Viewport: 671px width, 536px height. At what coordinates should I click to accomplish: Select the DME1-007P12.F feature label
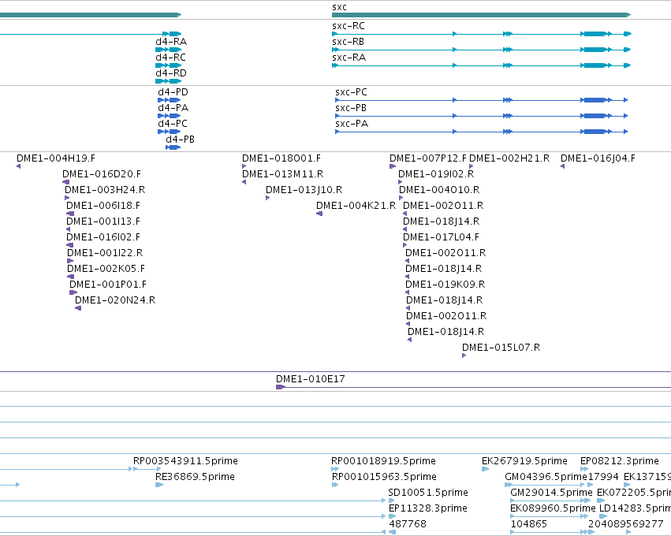point(428,158)
